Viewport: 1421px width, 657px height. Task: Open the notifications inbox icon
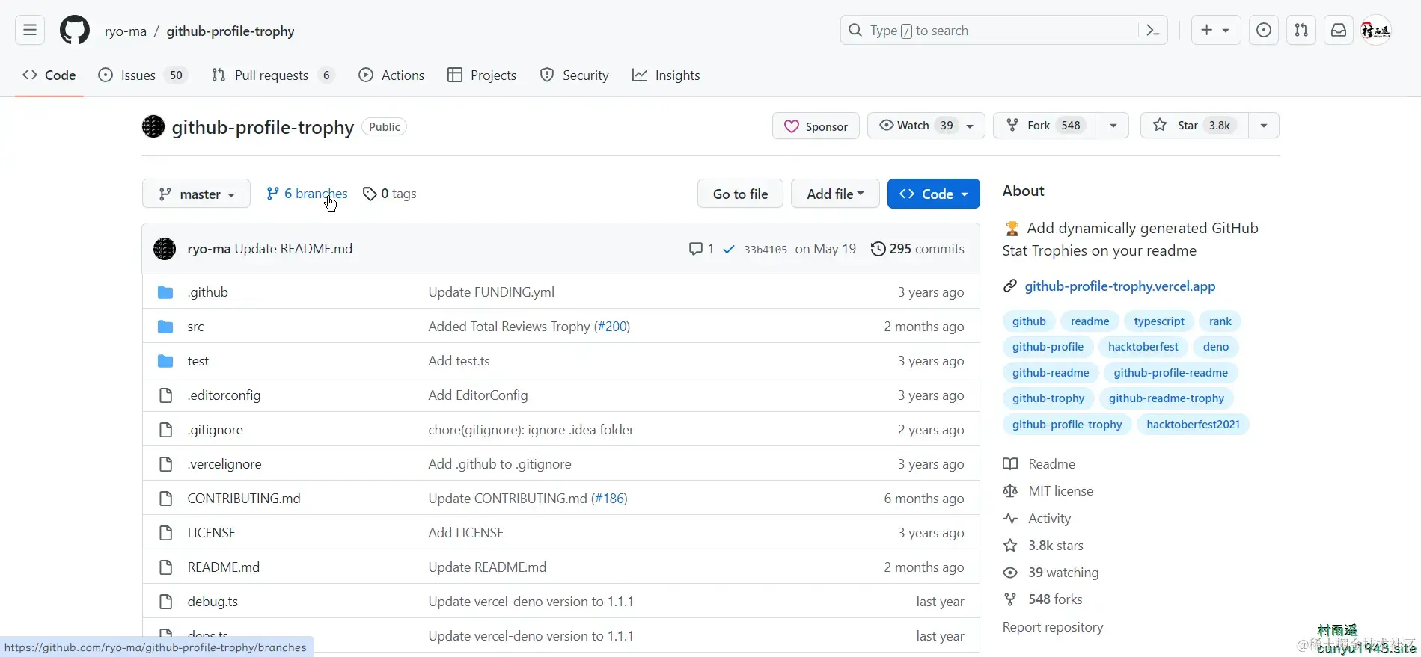[1339, 31]
